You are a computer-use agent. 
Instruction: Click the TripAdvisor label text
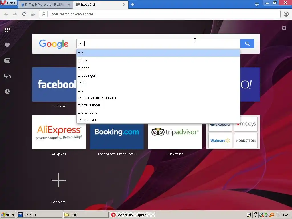point(175,154)
